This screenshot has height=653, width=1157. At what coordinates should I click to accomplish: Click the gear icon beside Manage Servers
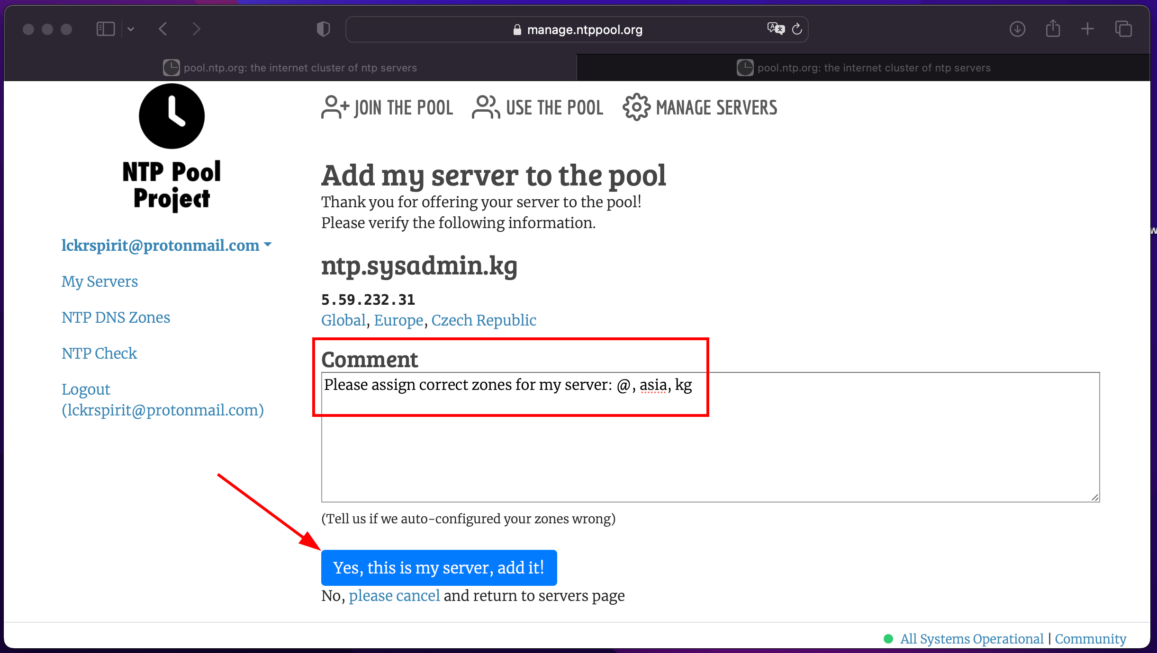pyautogui.click(x=636, y=107)
